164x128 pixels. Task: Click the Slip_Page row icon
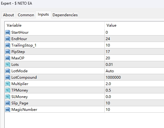point(8,103)
